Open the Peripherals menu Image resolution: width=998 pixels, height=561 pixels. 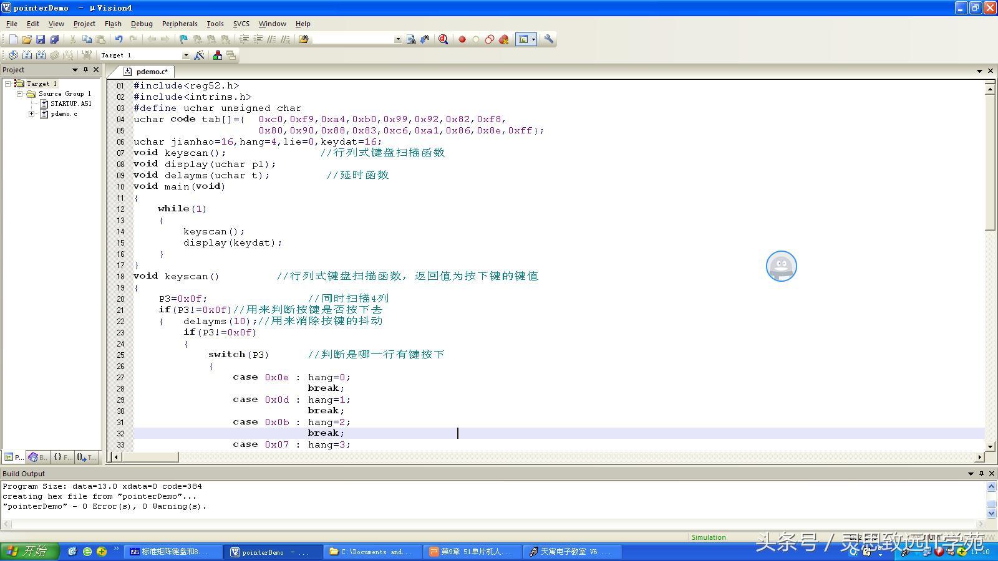[180, 24]
